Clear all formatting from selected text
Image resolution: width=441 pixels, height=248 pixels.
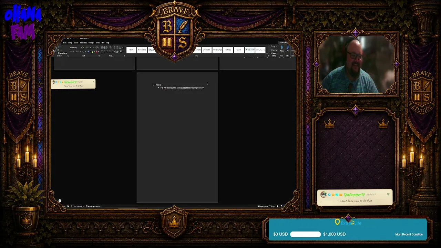(97, 48)
